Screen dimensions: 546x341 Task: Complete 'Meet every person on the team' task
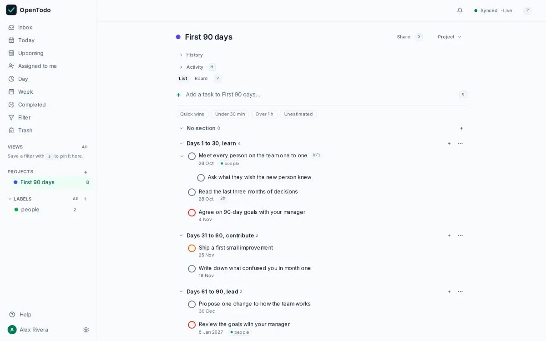pos(192,156)
